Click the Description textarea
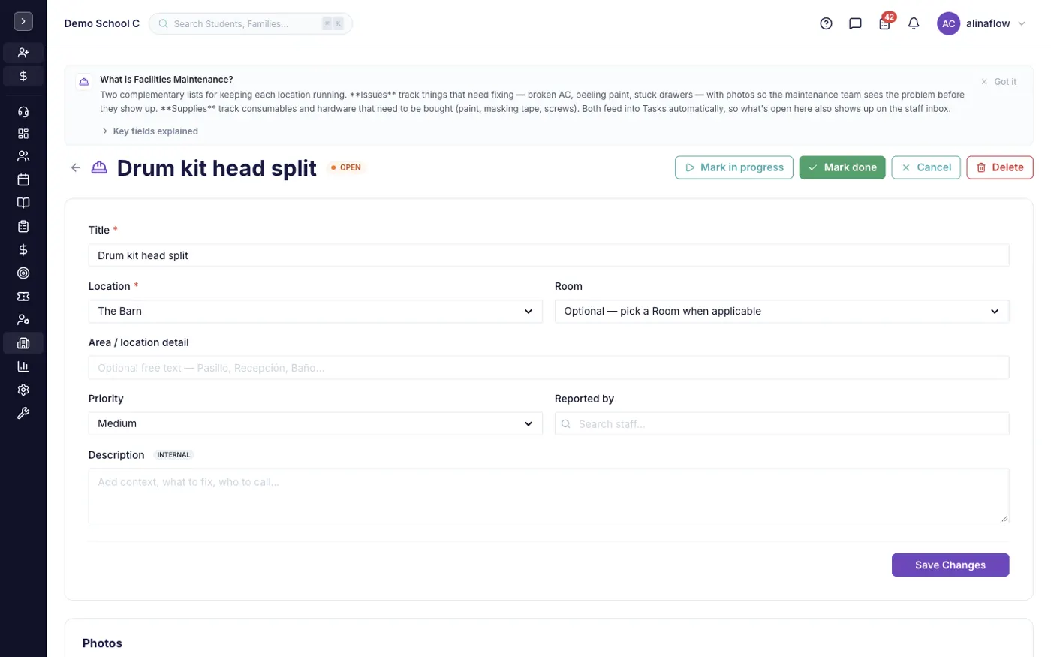 pos(549,496)
